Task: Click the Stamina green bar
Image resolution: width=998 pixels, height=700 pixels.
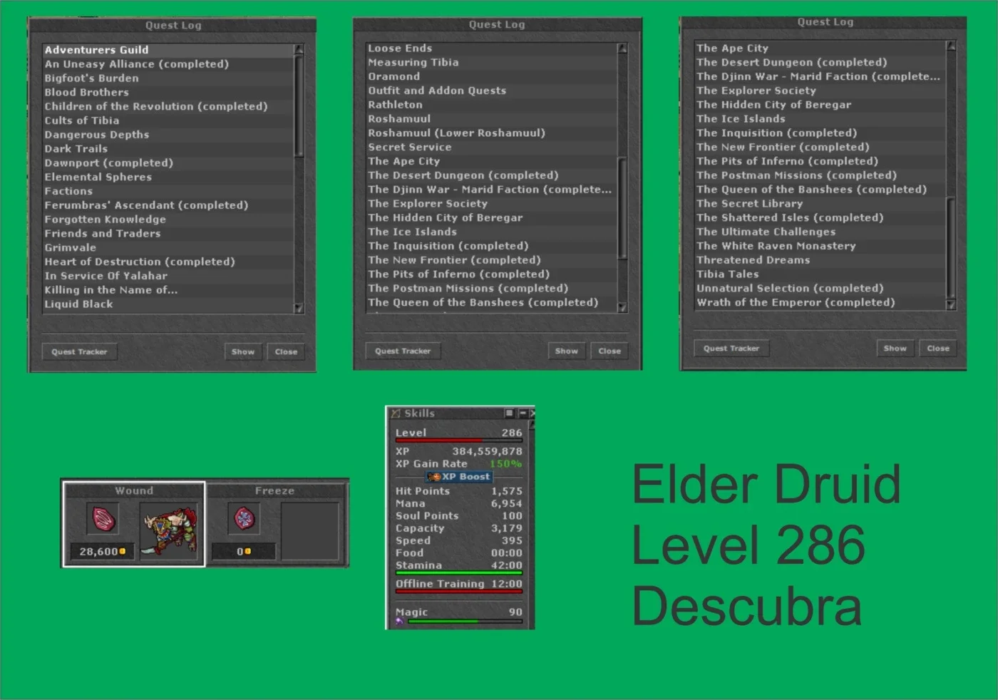Action: click(x=458, y=573)
